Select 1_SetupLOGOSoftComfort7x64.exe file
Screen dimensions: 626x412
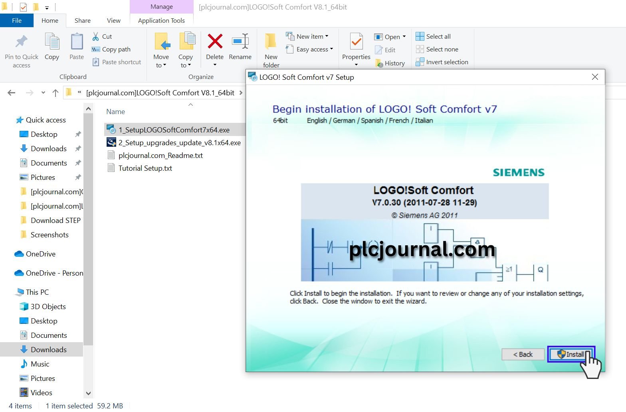coord(174,130)
